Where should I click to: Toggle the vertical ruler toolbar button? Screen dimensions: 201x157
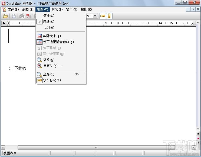point(109,16)
